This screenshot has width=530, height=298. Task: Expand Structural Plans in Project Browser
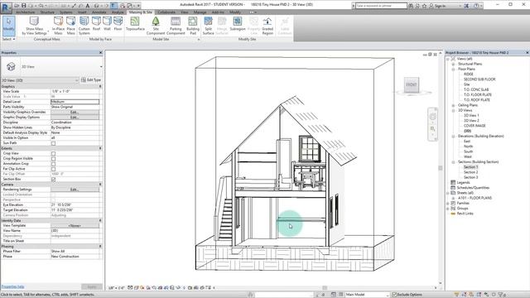453,64
